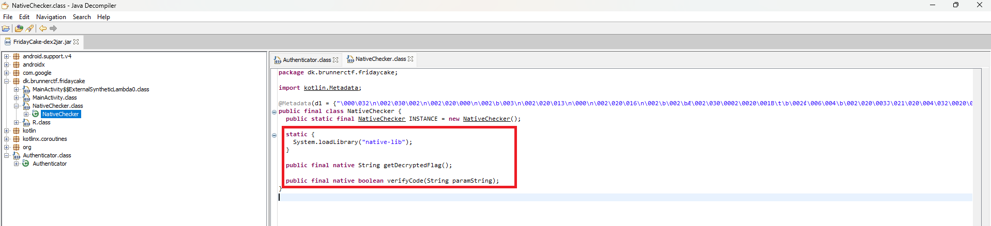Screen dimensions: 991x226
Task: Collapse the NativeChecker class code fold
Action: (274, 111)
